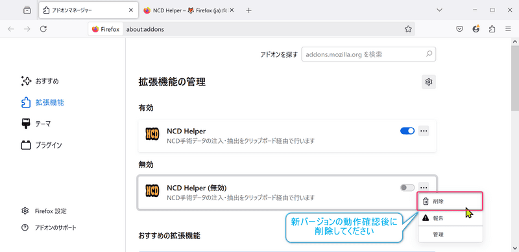Open the extensions puzzle icon in toolbar
Screen dimensions: 519x252
[x=492, y=29]
